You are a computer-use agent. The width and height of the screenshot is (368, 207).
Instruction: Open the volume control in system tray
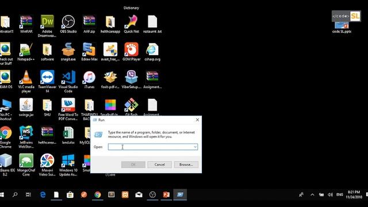coord(330,194)
